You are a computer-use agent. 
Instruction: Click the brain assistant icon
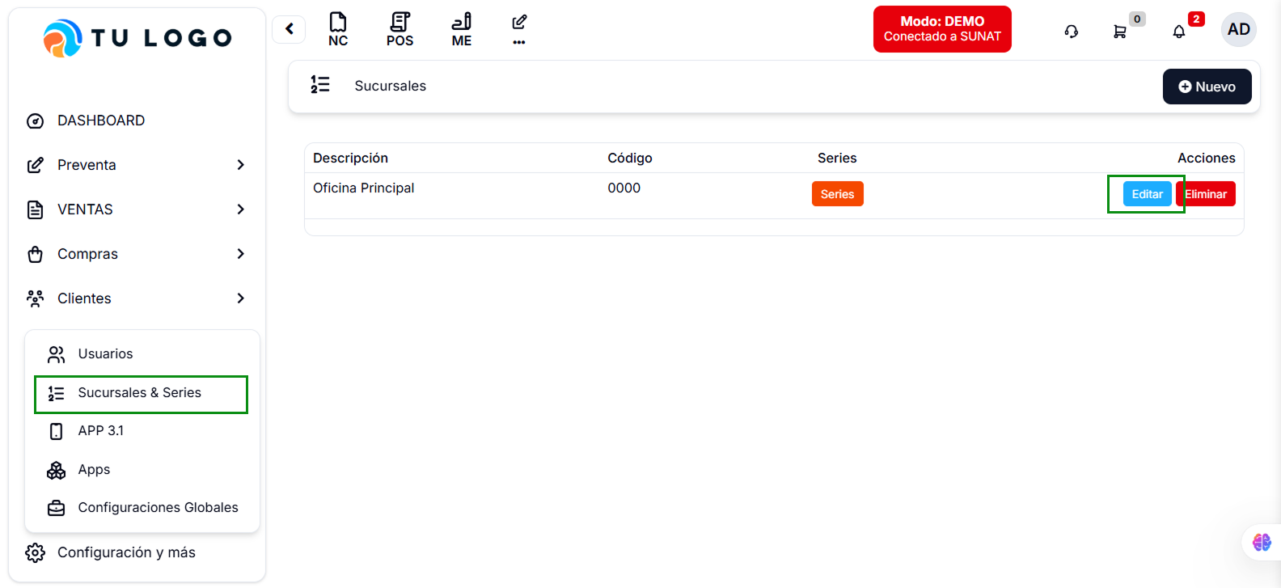click(1262, 542)
